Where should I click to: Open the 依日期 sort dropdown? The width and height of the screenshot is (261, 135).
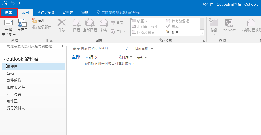(125, 57)
